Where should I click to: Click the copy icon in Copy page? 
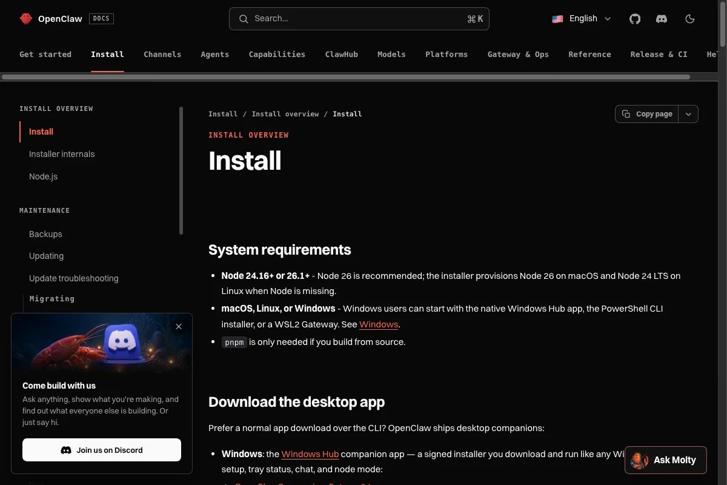click(626, 114)
